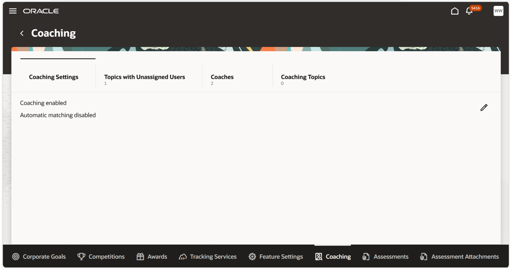The height and width of the screenshot is (269, 510).
Task: Open Assessment Attachments in bottom navigation
Action: pyautogui.click(x=459, y=257)
